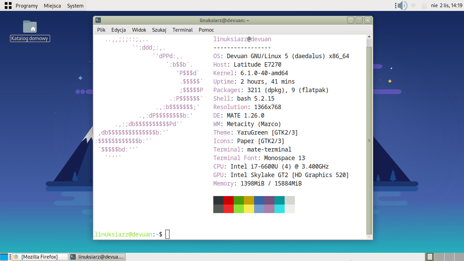Click the 'WM: Metacity (Marco)' line

247,124
